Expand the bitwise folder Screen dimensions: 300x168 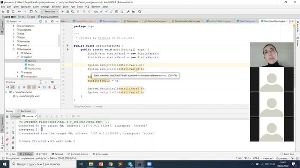click(x=18, y=53)
